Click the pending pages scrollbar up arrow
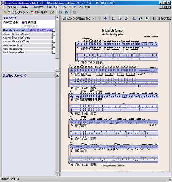This screenshot has height=182, width=172. pos(57,17)
